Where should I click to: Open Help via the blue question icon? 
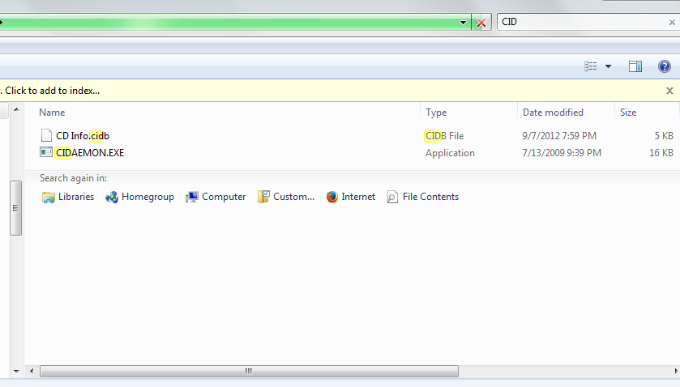664,66
